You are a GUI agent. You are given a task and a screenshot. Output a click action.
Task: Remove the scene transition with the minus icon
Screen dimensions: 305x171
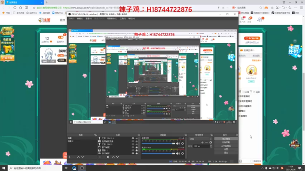point(206,142)
